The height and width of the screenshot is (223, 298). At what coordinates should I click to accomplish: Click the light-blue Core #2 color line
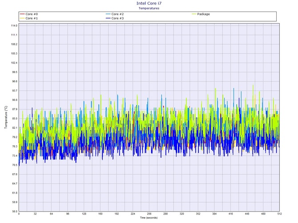108,14
